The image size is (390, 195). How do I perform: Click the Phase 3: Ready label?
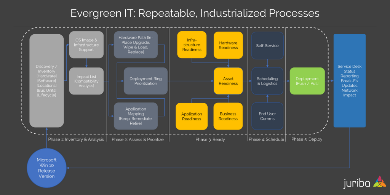click(210, 139)
